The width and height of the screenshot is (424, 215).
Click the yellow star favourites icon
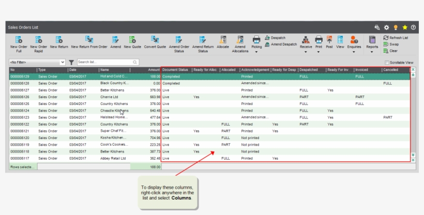click(405, 27)
